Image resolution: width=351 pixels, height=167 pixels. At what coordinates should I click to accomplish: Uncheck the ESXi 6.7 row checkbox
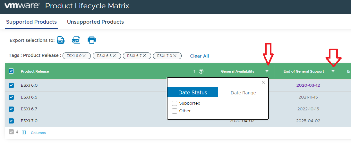pos(11,109)
